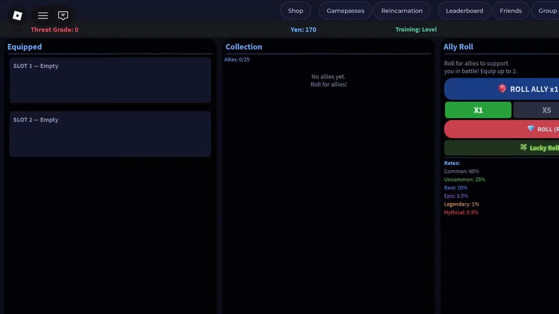The image size is (559, 314).
Task: Click the Lucky Roll button
Action: [x=502, y=148]
